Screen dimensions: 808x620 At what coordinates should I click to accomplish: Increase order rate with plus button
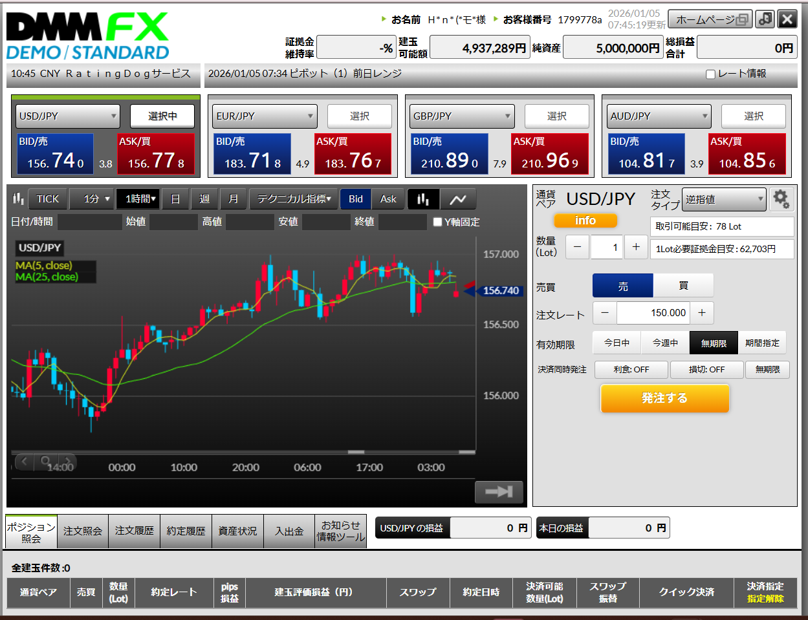702,313
